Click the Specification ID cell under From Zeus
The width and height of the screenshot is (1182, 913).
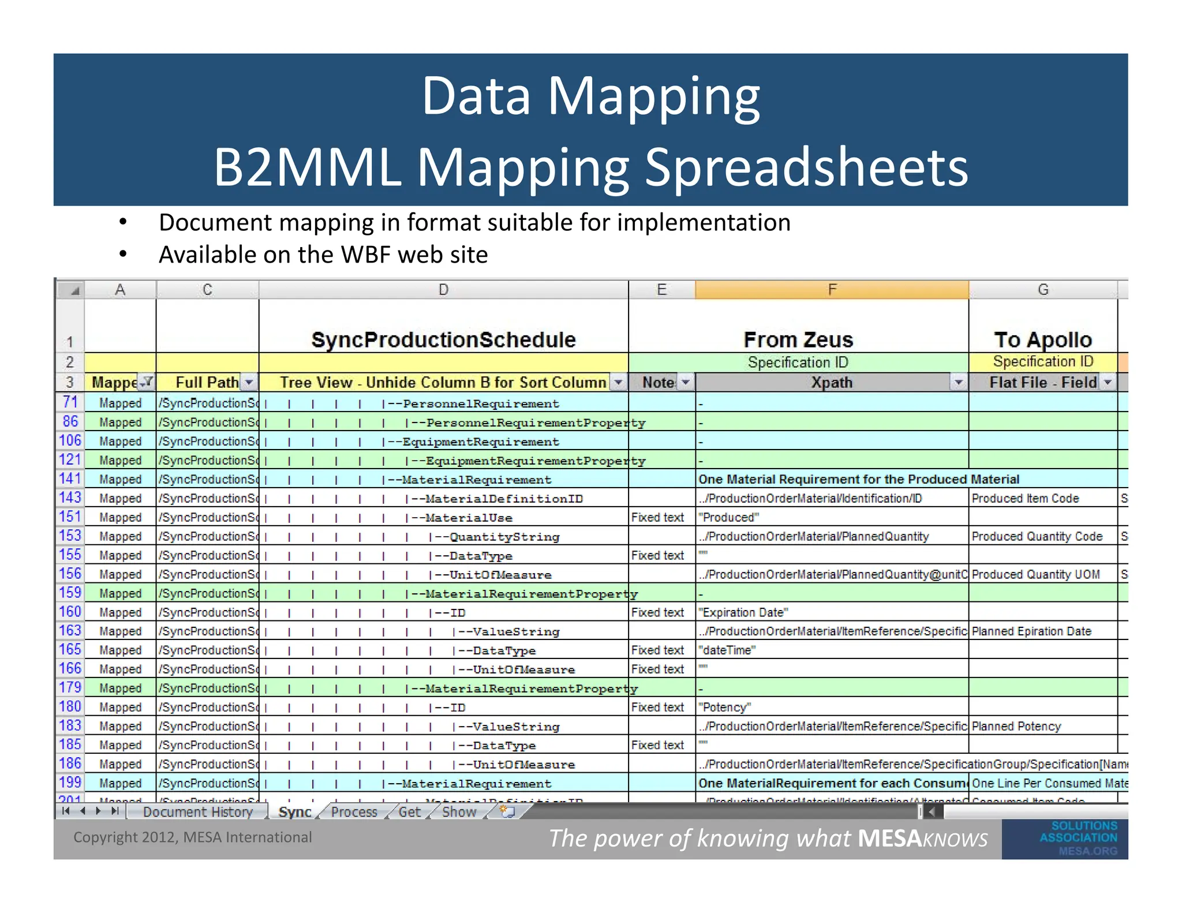(798, 362)
